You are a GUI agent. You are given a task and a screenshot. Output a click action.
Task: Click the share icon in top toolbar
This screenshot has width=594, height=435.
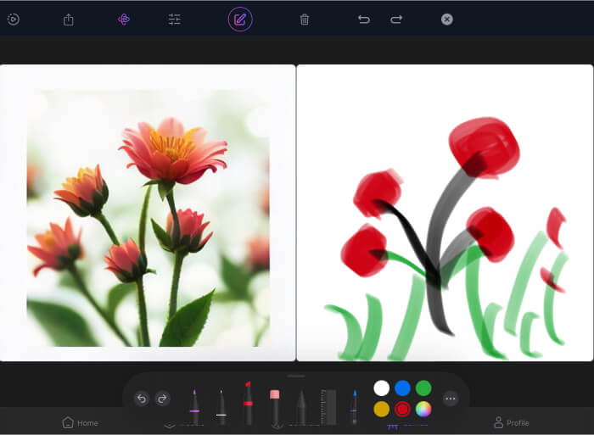point(69,20)
